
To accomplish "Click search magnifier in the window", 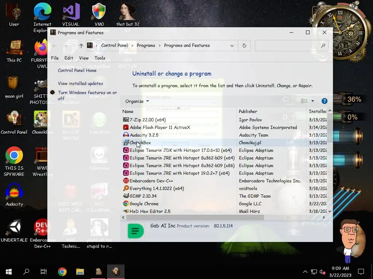I will [x=323, y=45].
